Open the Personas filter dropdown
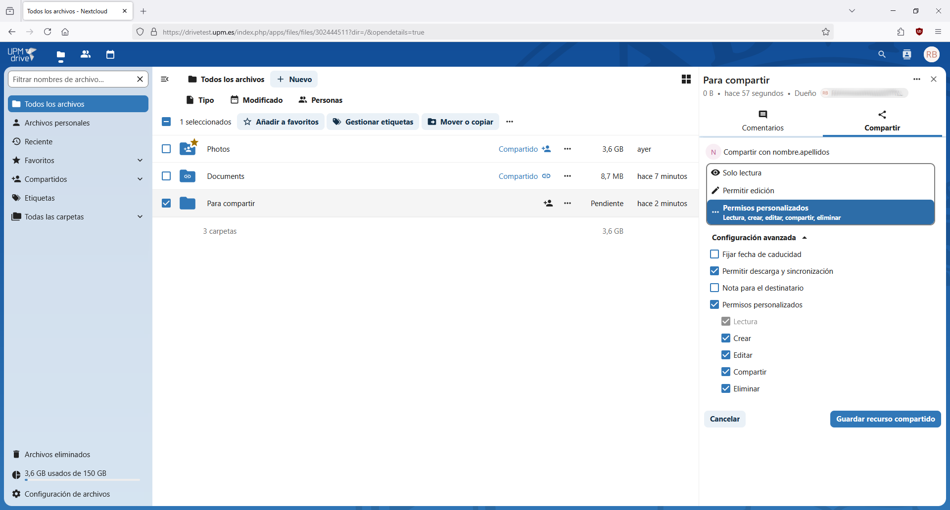 (321, 100)
